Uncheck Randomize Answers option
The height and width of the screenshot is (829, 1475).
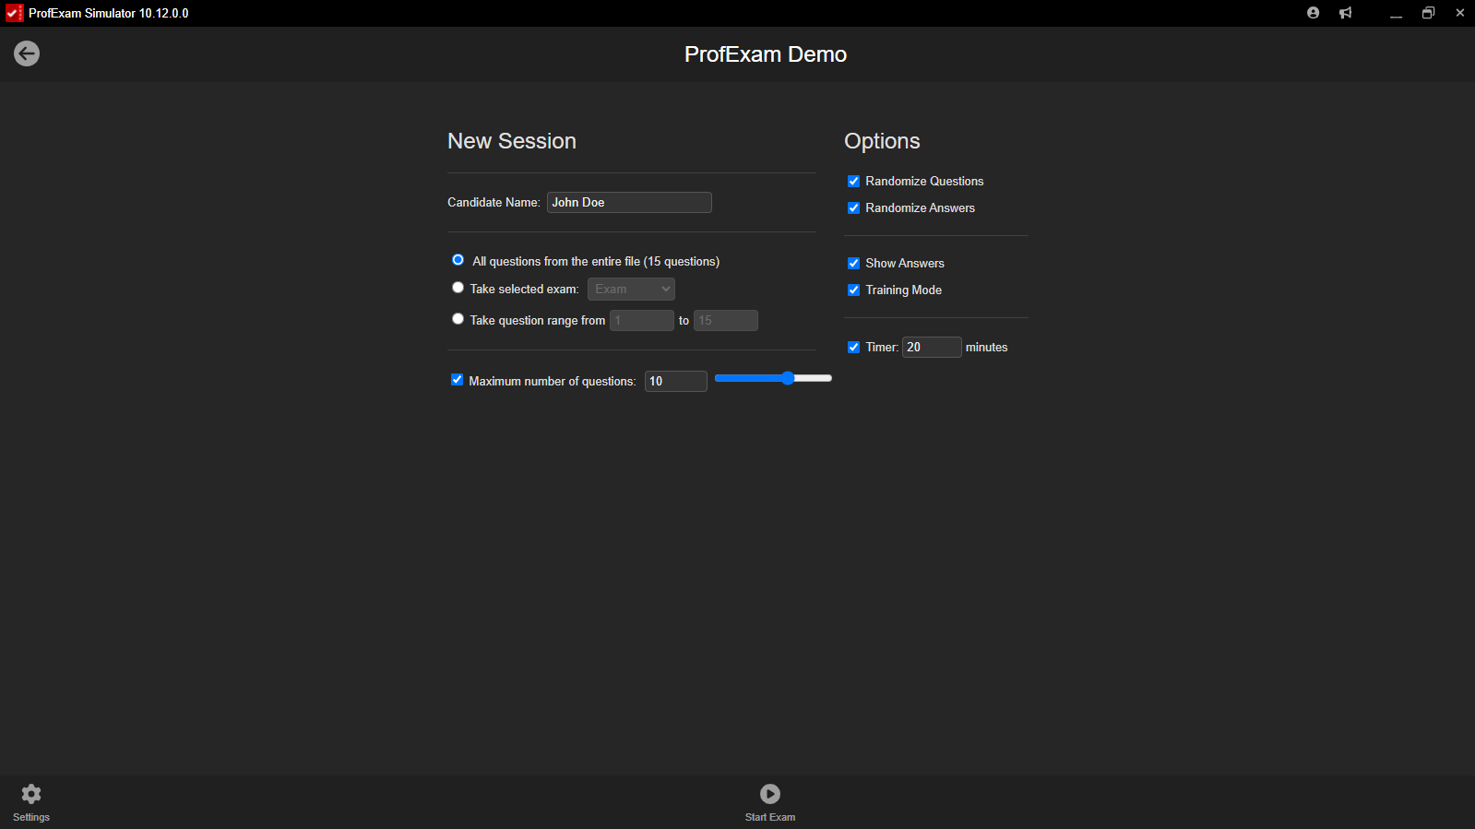tap(853, 207)
